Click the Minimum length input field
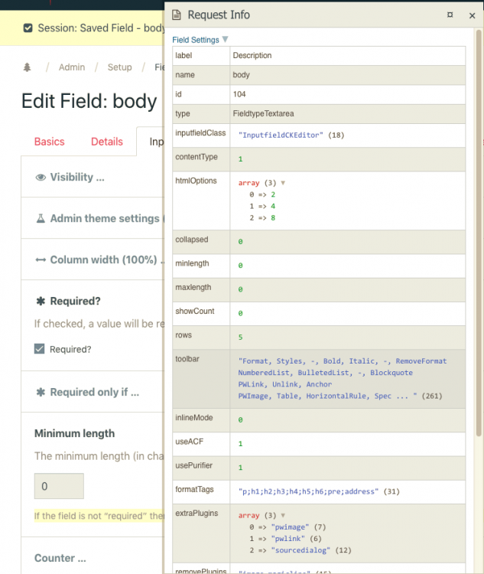This screenshot has width=484, height=574. [x=59, y=486]
